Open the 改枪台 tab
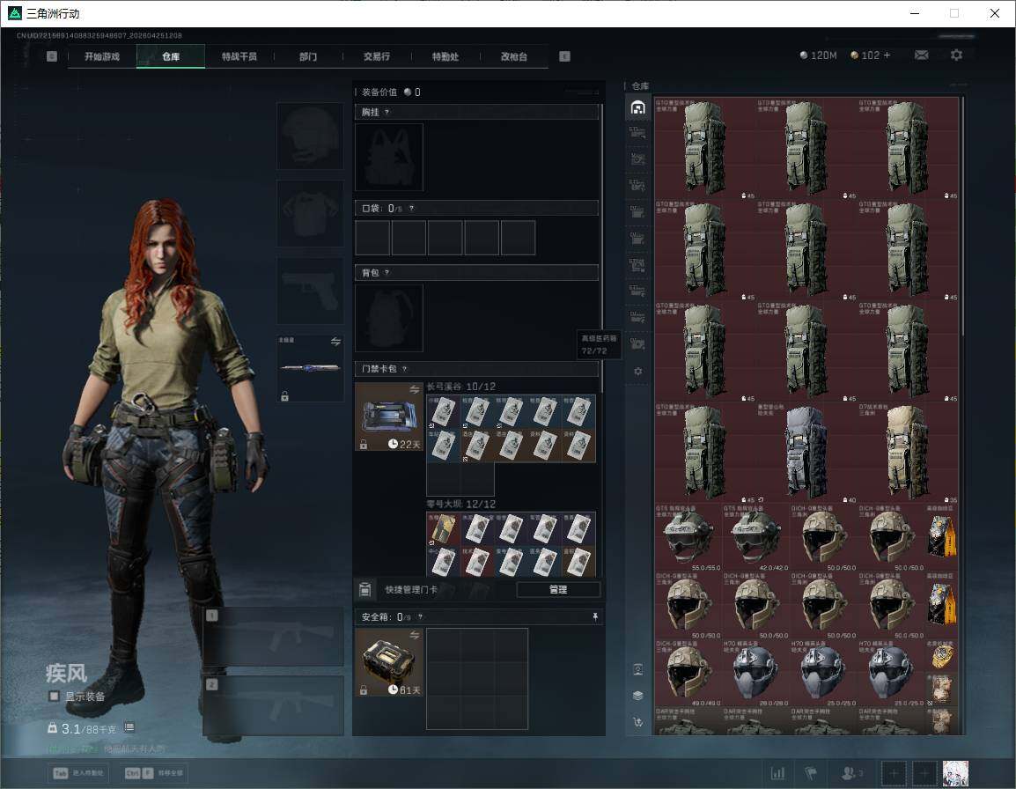Image resolution: width=1016 pixels, height=789 pixels. pyautogui.click(x=514, y=56)
